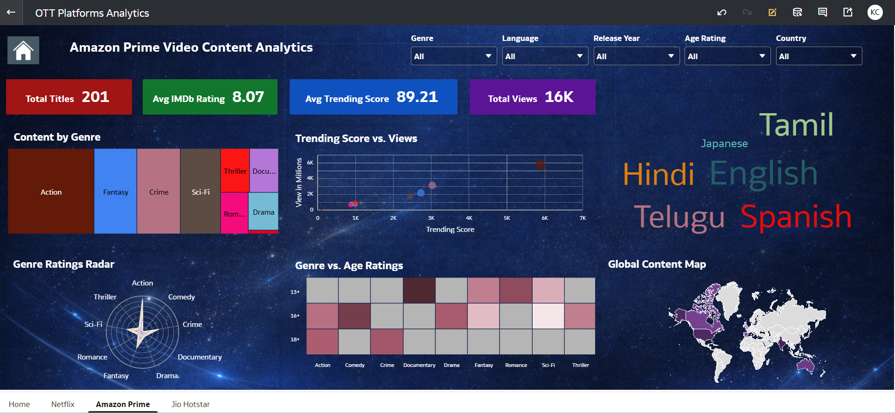Viewport: 895px width, 414px height.
Task: Select the Action block in the treemap
Action: [51, 191]
